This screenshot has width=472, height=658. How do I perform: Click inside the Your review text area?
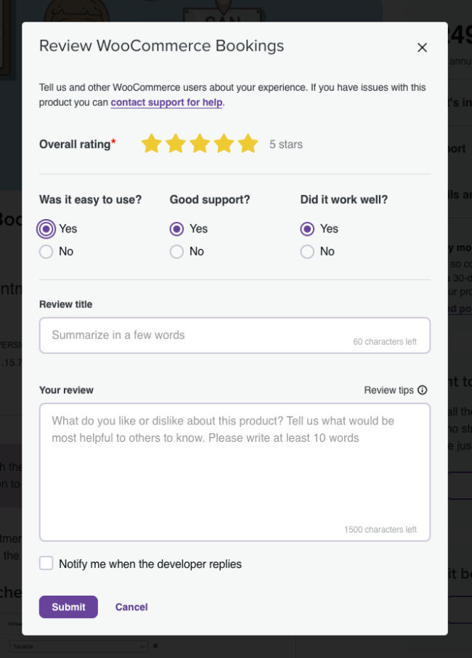click(x=235, y=472)
